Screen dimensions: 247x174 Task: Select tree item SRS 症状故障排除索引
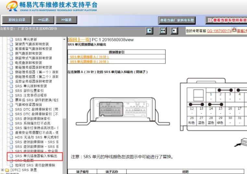[32, 119]
